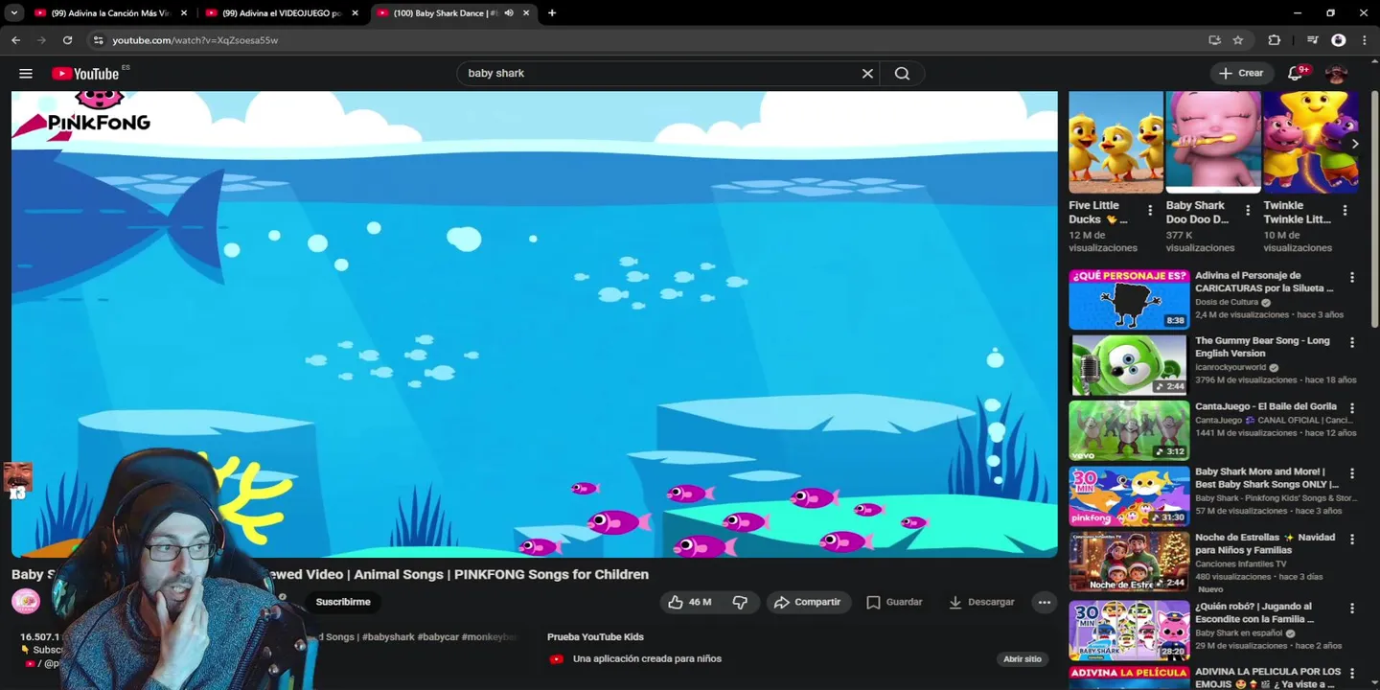The image size is (1380, 690).
Task: Open options for ¿Quién robó? video
Action: 1352,609
